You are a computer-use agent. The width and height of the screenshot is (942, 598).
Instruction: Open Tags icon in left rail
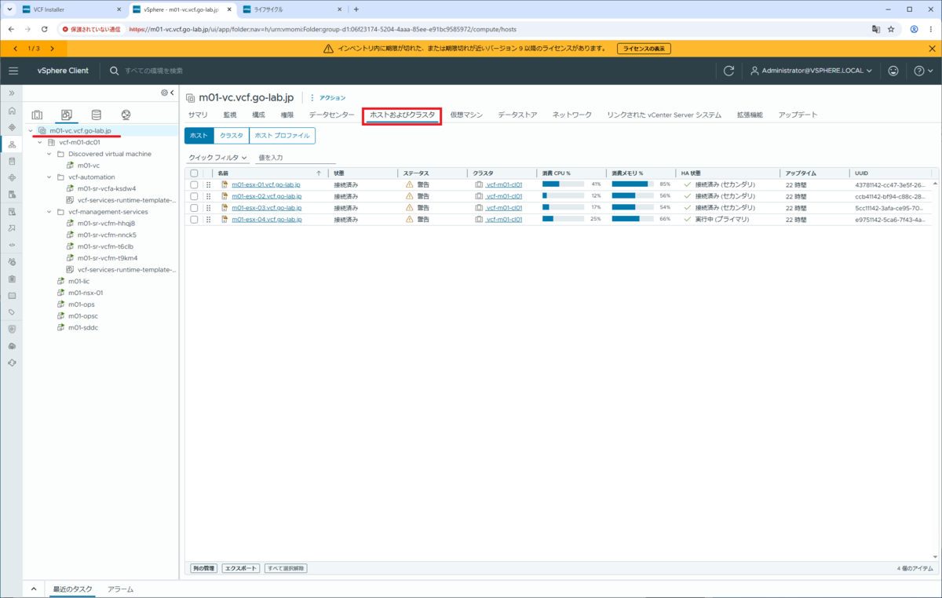pos(12,312)
